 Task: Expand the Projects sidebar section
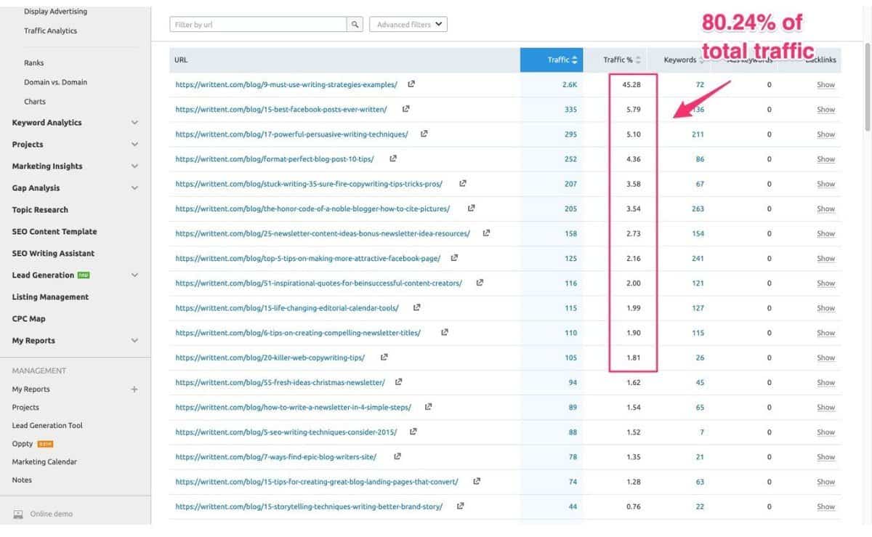pos(134,145)
